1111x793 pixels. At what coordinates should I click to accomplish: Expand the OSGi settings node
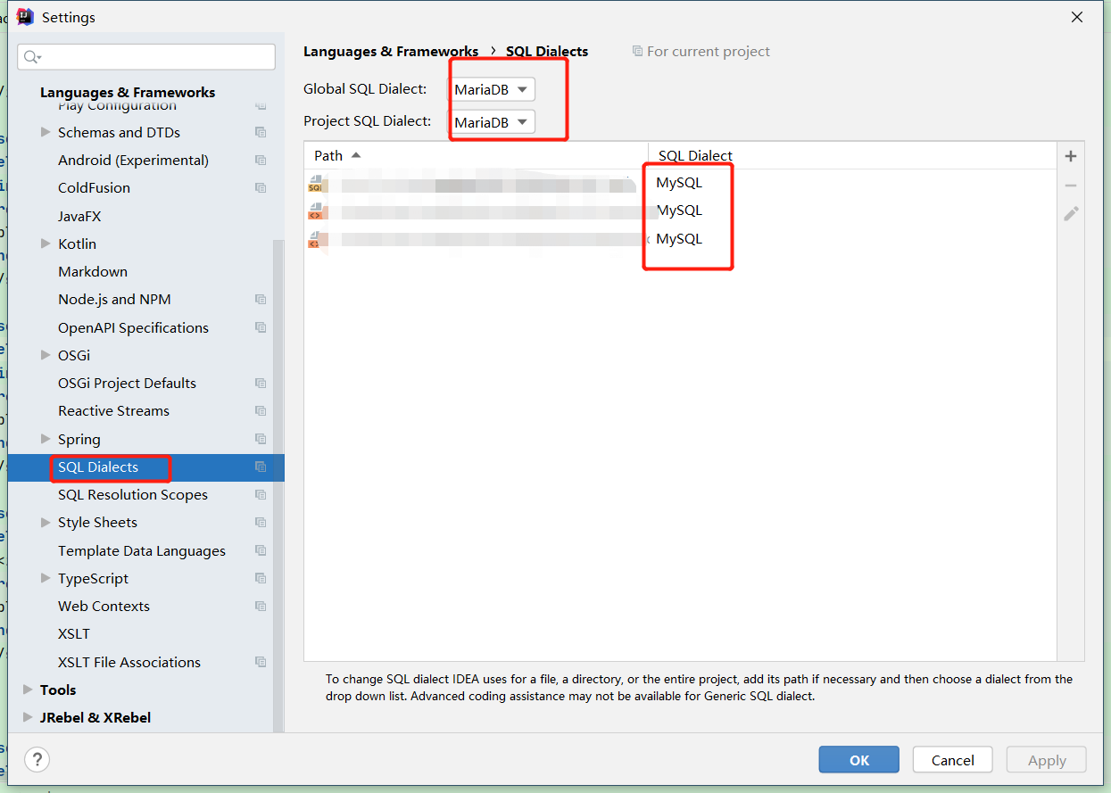tap(46, 355)
